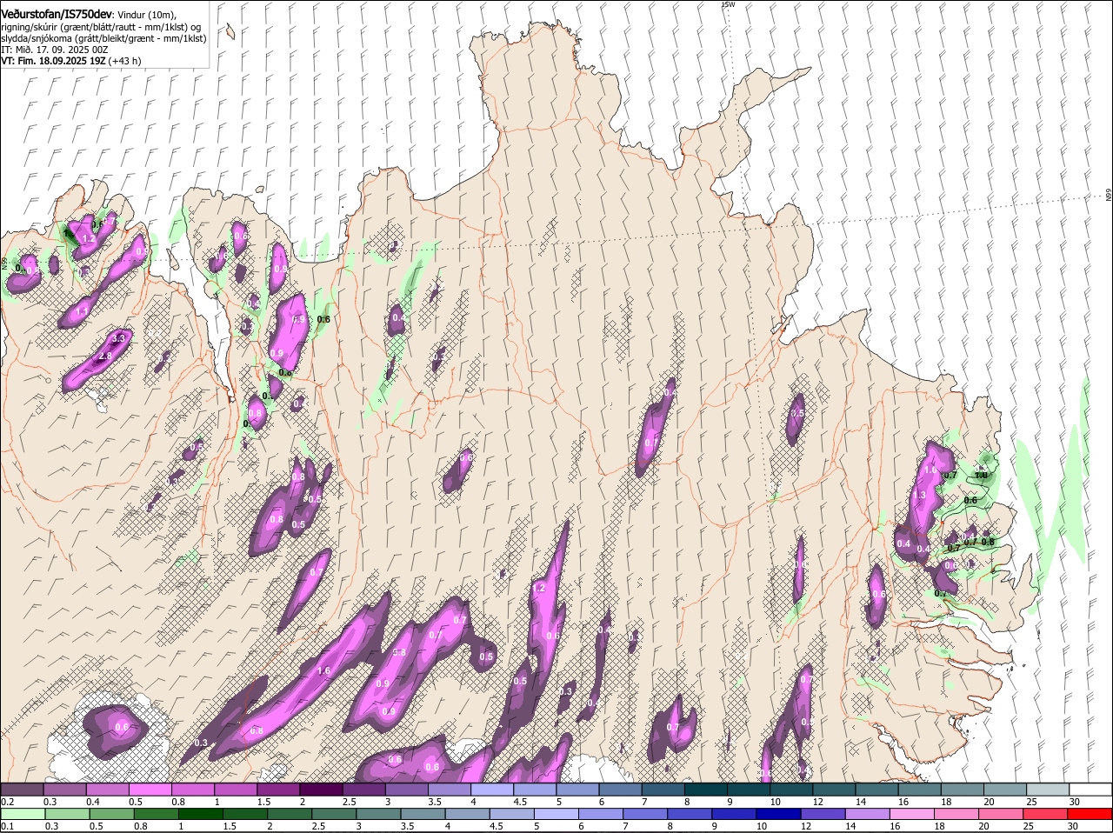Screen dimensions: 1113x833
Task: Click the bright red legend swatch above 30
Action: tap(1090, 814)
